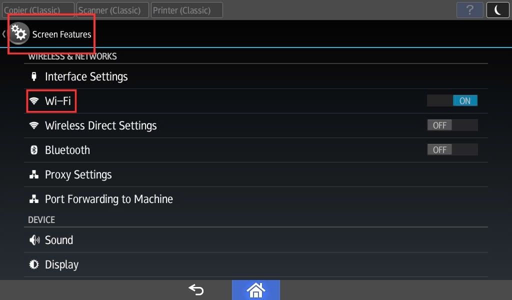This screenshot has height=300, width=512.
Task: Turn on the Bluetooth toggle
Action: 452,149
